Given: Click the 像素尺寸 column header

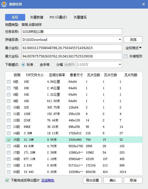Looking at the screenshot, I should point(76,75).
